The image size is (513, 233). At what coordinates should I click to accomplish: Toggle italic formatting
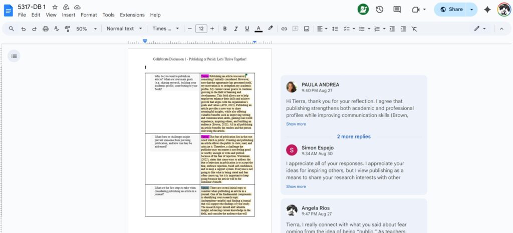(235, 29)
